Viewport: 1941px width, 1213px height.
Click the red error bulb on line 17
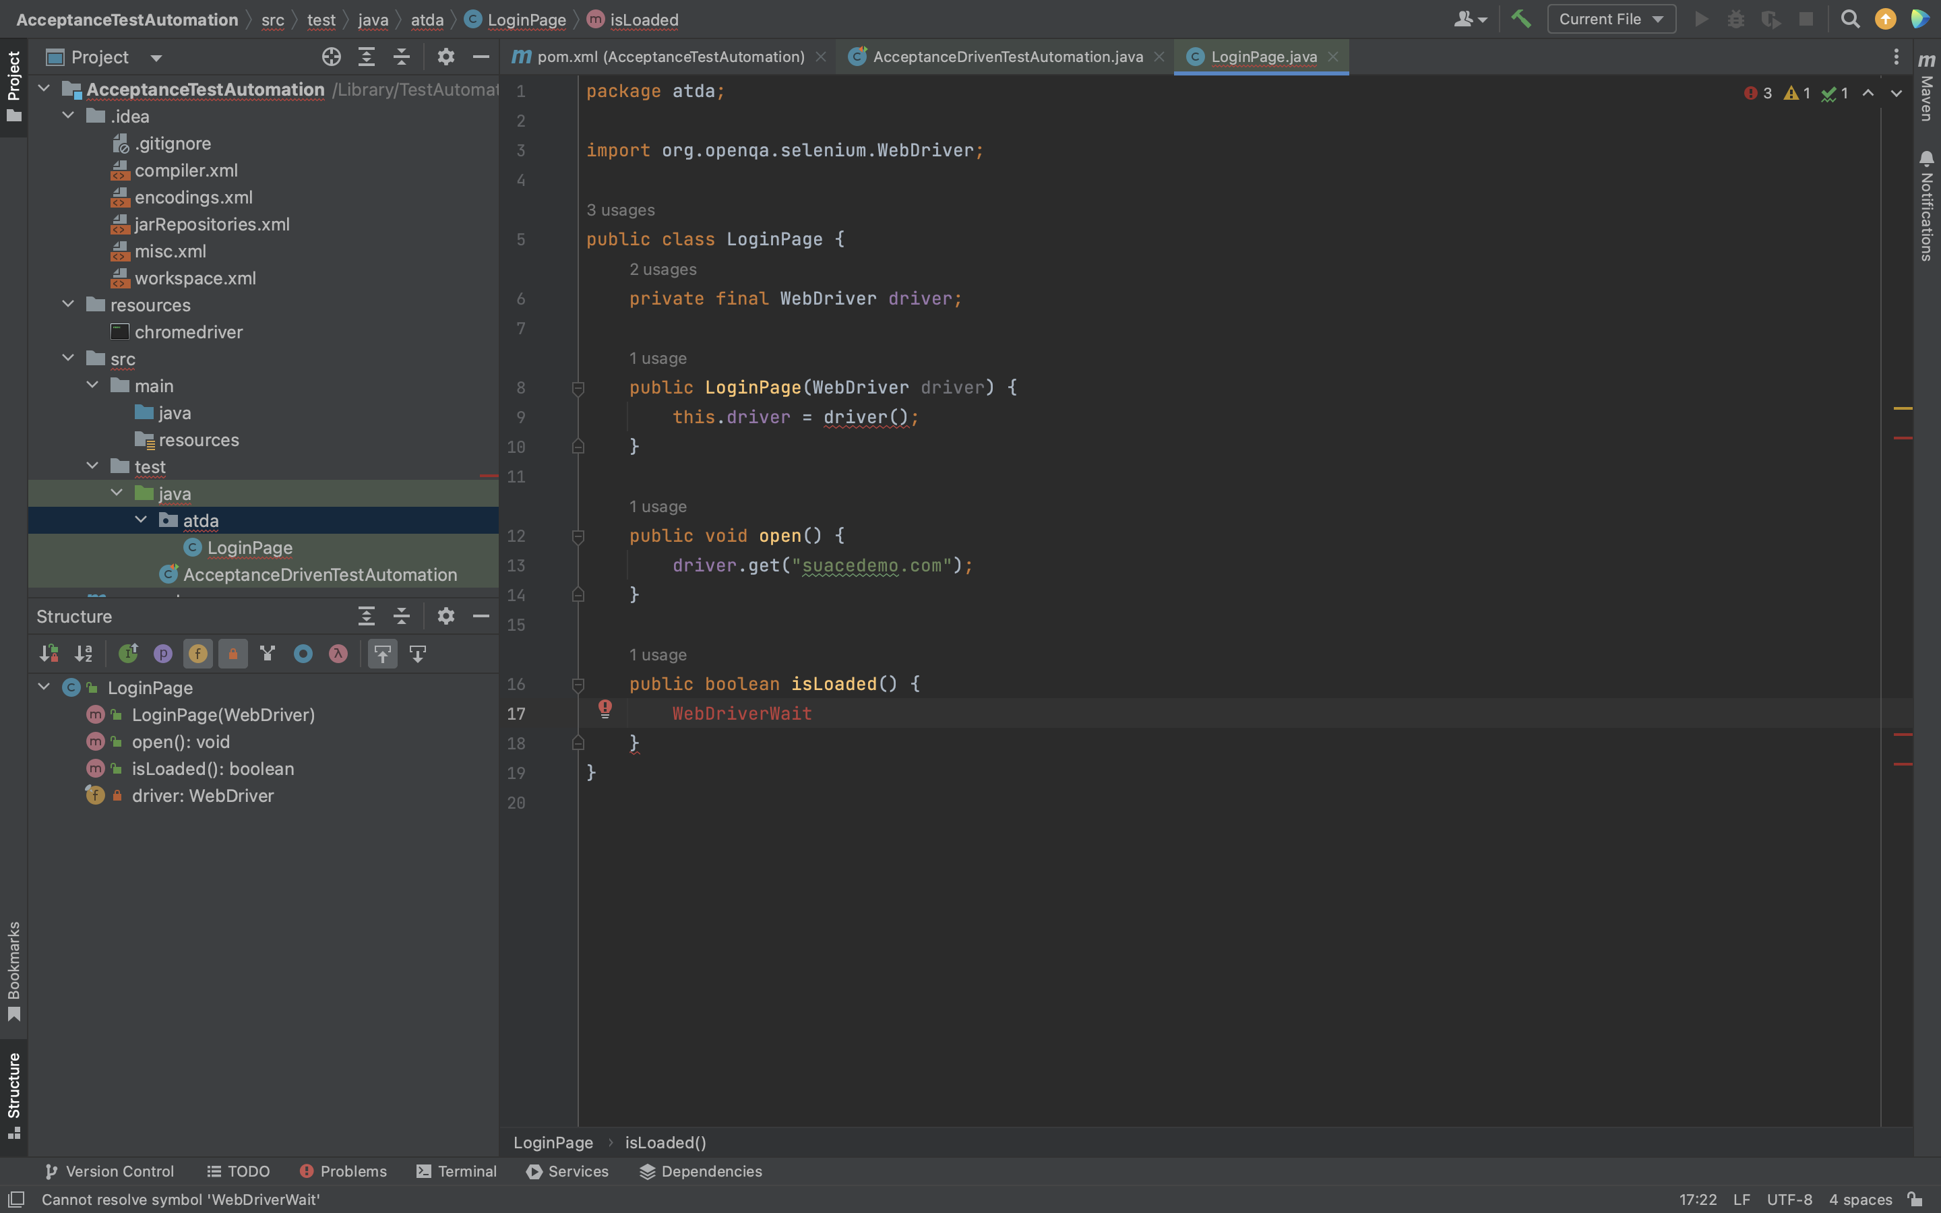606,708
